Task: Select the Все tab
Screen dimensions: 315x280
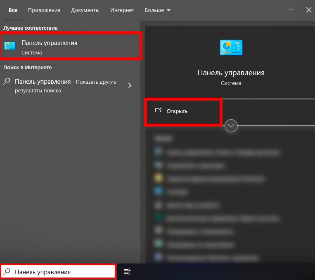Action: coord(13,10)
